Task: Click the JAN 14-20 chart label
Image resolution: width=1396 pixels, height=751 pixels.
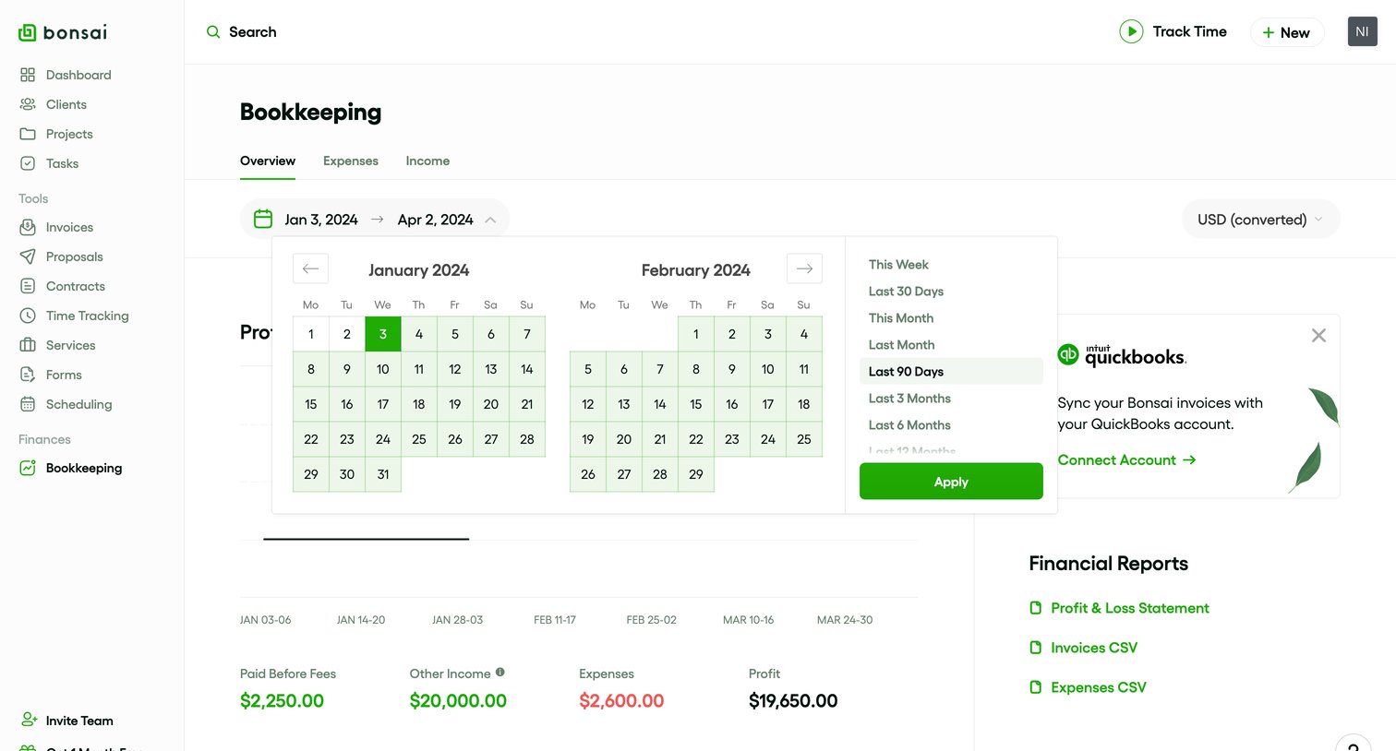Action: (x=361, y=620)
